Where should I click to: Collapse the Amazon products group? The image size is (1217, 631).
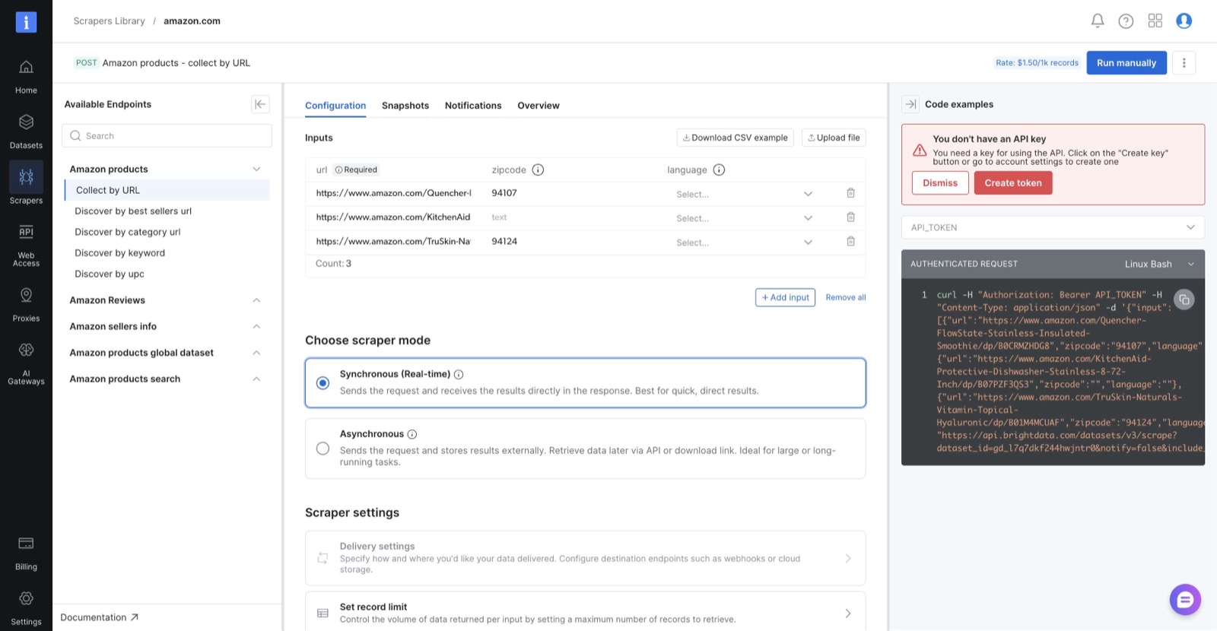click(256, 169)
